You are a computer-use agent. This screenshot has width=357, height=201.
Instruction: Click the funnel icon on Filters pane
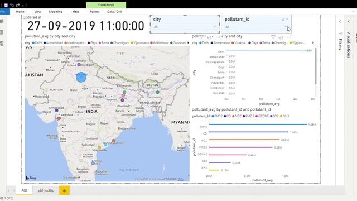[341, 33]
